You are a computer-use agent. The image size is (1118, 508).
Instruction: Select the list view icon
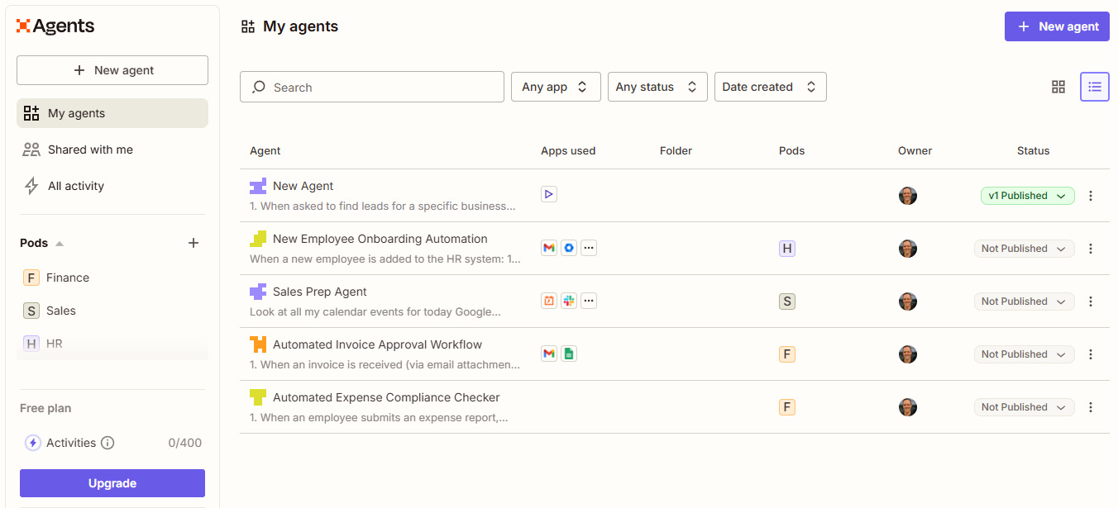pos(1094,86)
